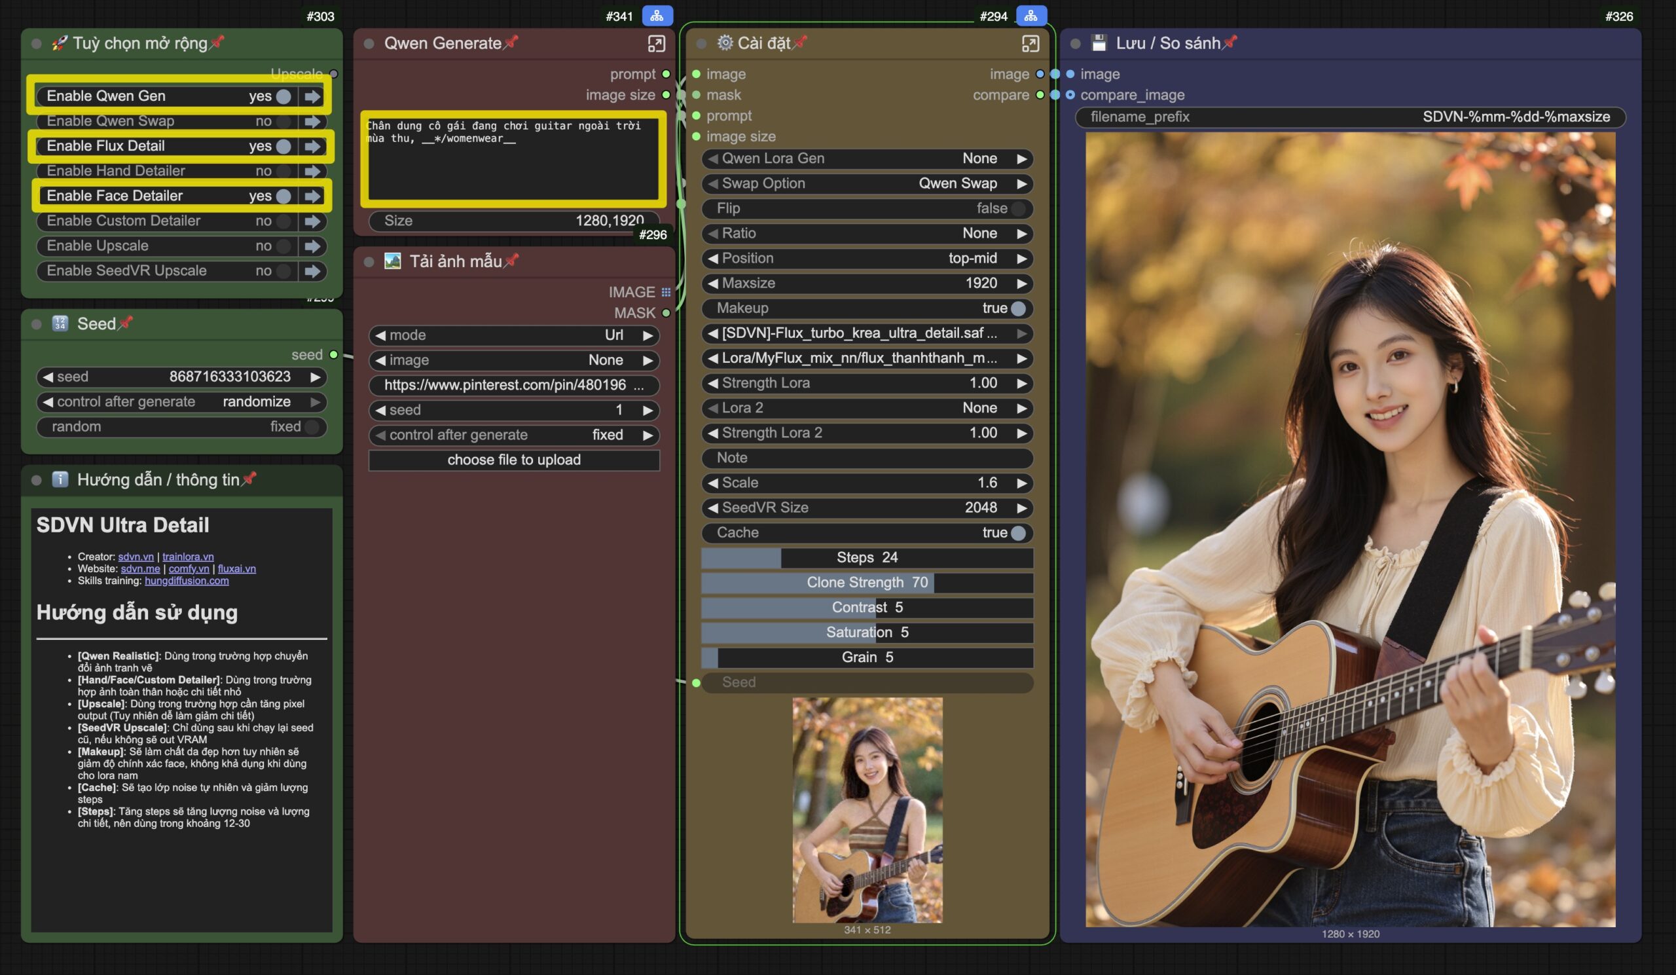Toggle the Cache true switch
This screenshot has width=1676, height=975.
coord(1017,533)
